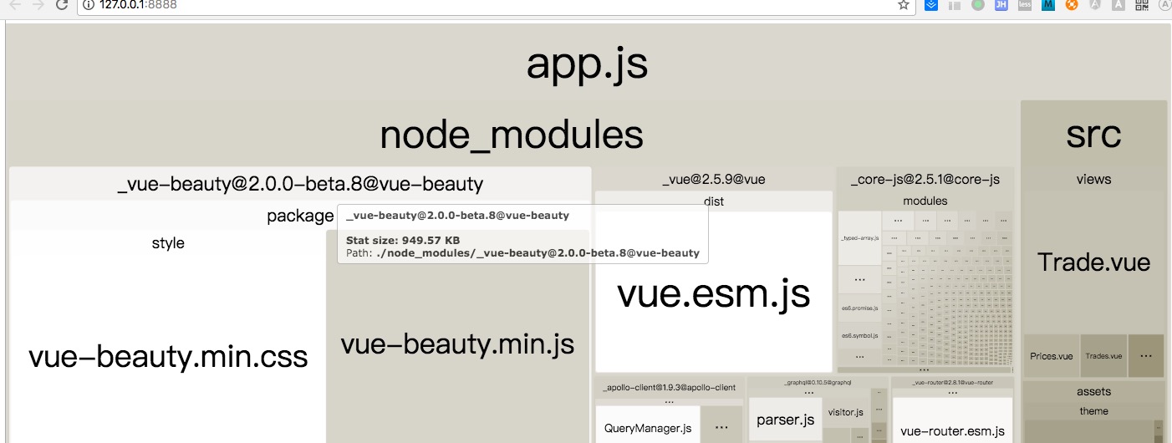Click the _vue-router@2.8.1@vue-router header
Image resolution: width=1172 pixels, height=443 pixels.
click(x=952, y=383)
